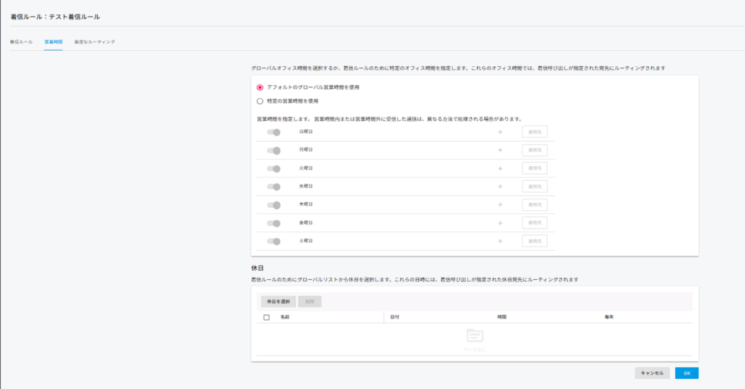Check the select-all box beside 名前
Screen dimensions: 745x389
tap(266, 318)
